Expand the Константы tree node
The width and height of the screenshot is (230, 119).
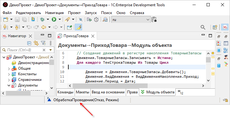pos(9,74)
